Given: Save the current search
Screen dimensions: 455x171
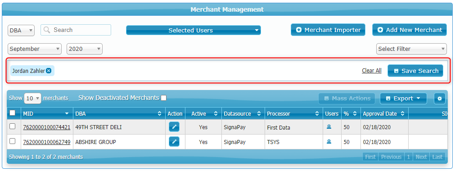Looking at the screenshot, I should click(415, 71).
